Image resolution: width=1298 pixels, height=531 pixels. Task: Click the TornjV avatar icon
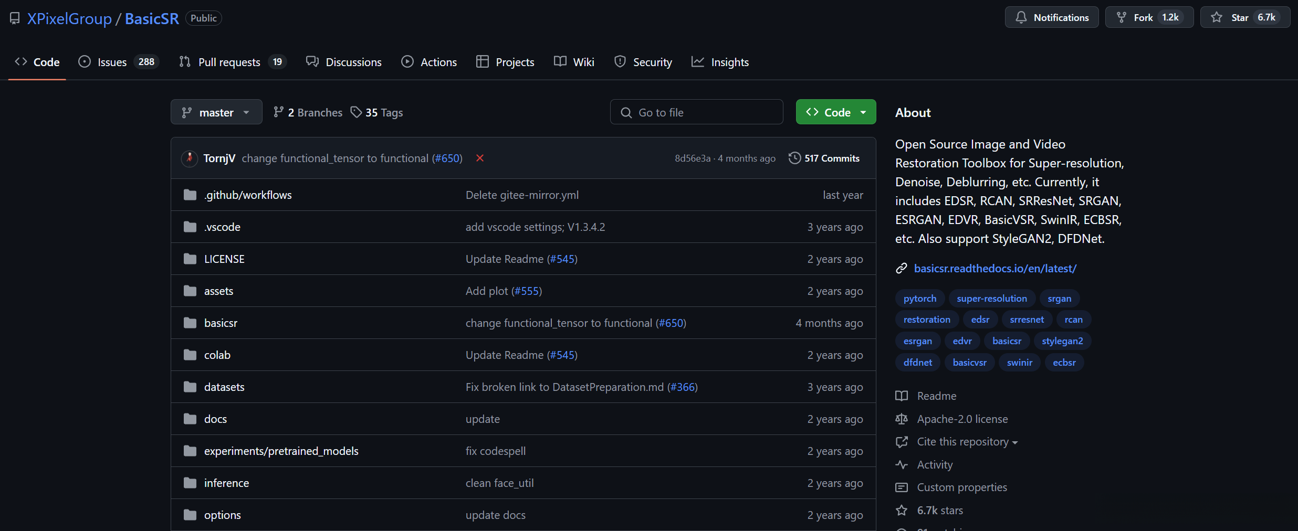(x=189, y=158)
